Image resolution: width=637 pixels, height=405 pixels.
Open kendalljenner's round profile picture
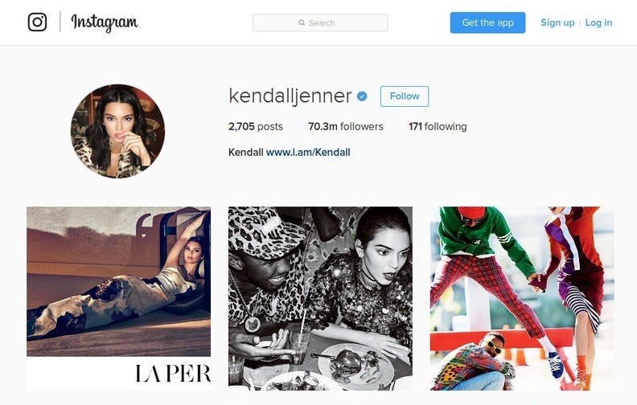point(117,131)
